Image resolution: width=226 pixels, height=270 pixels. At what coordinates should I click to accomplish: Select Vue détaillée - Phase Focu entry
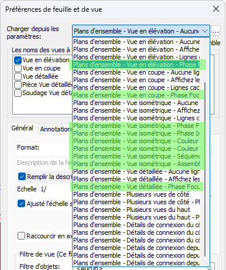(x=136, y=187)
